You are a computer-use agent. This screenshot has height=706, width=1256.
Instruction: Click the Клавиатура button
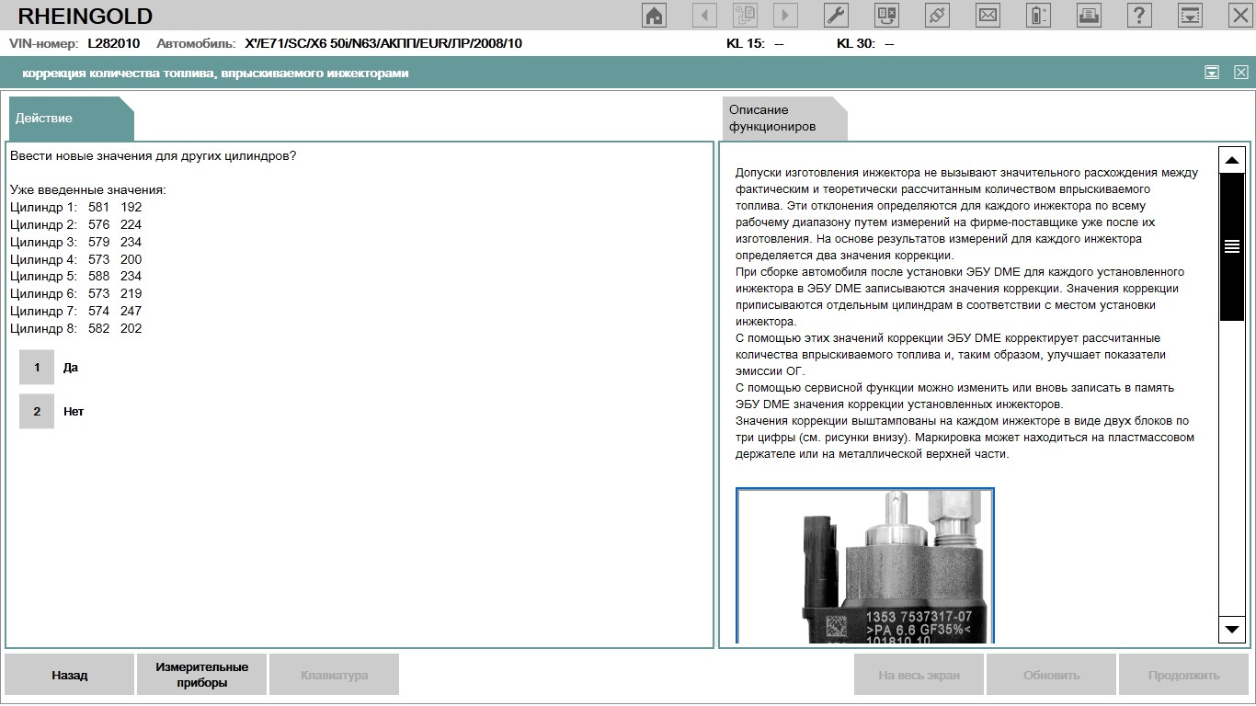[x=335, y=675]
